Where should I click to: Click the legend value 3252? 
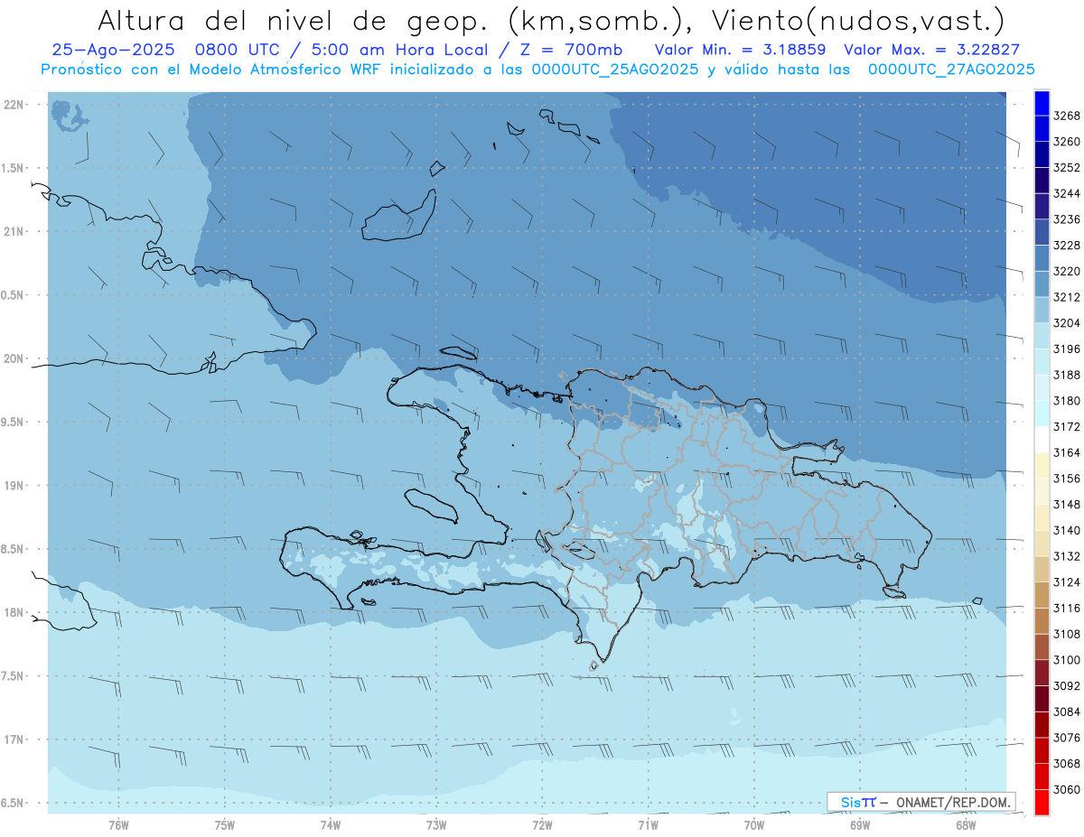point(1067,168)
